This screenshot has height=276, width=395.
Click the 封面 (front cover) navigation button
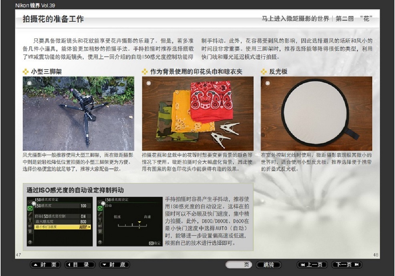click(x=46, y=265)
